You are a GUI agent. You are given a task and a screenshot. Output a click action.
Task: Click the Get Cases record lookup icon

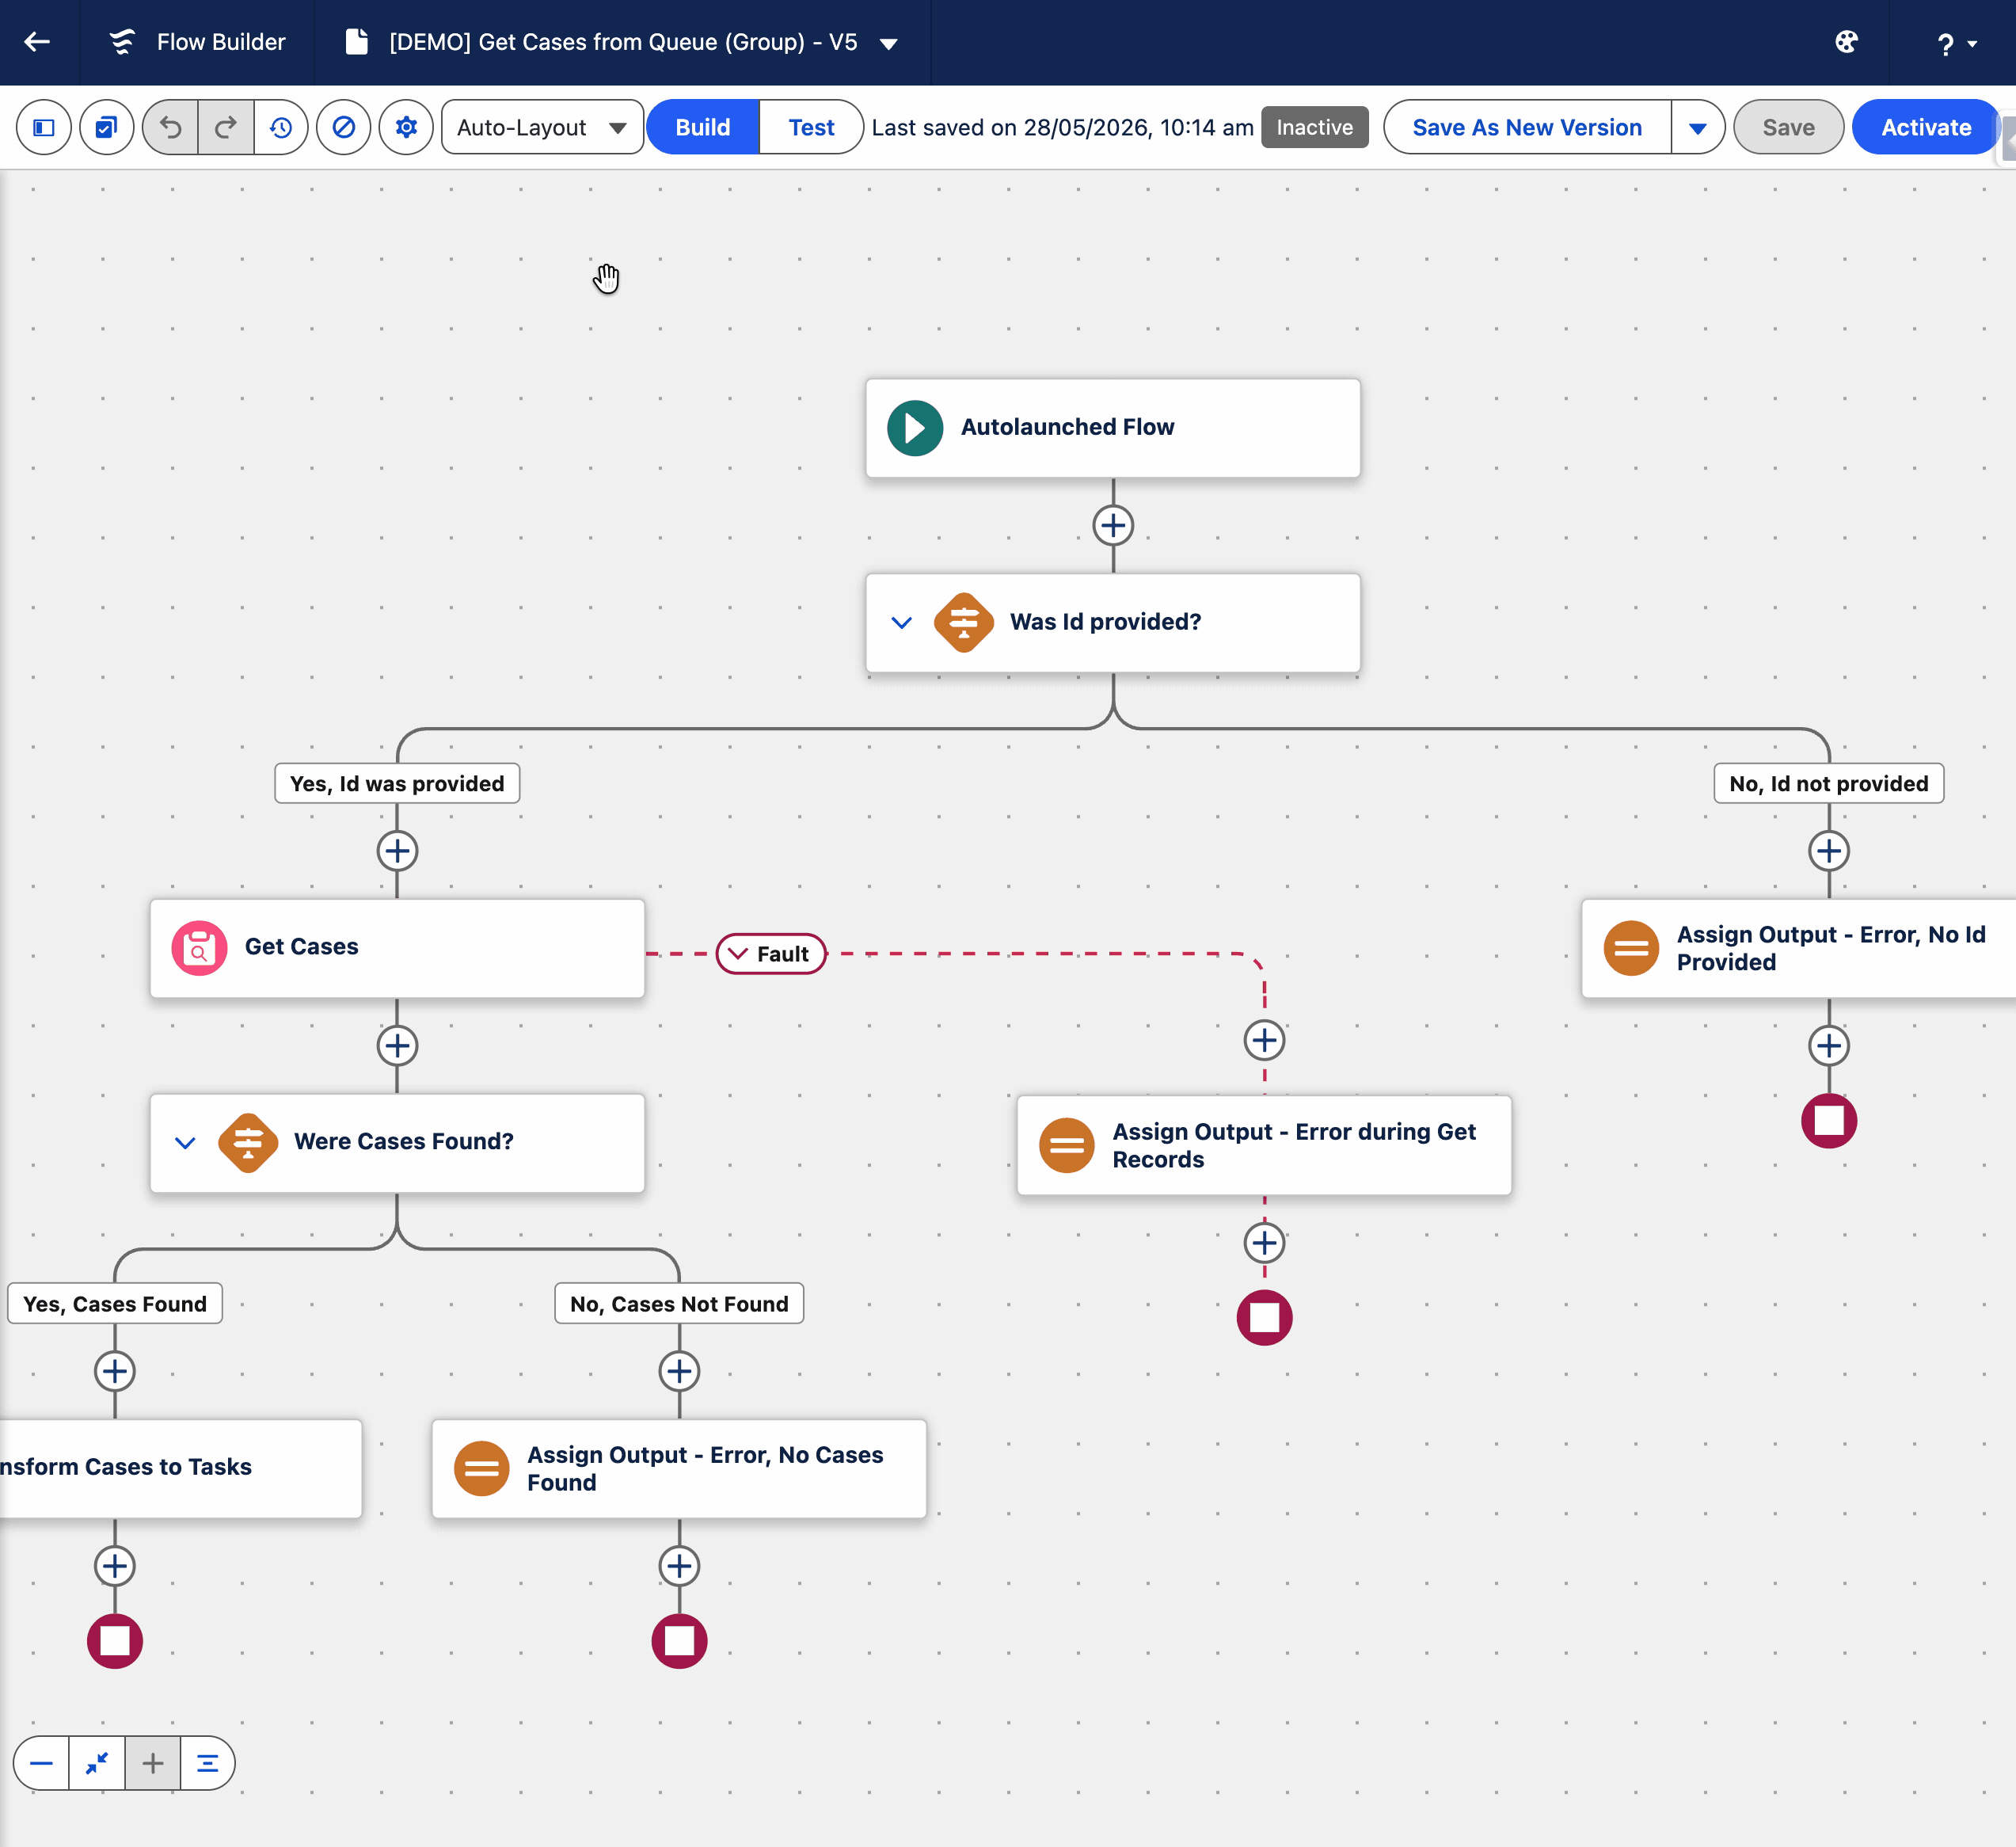click(x=199, y=947)
